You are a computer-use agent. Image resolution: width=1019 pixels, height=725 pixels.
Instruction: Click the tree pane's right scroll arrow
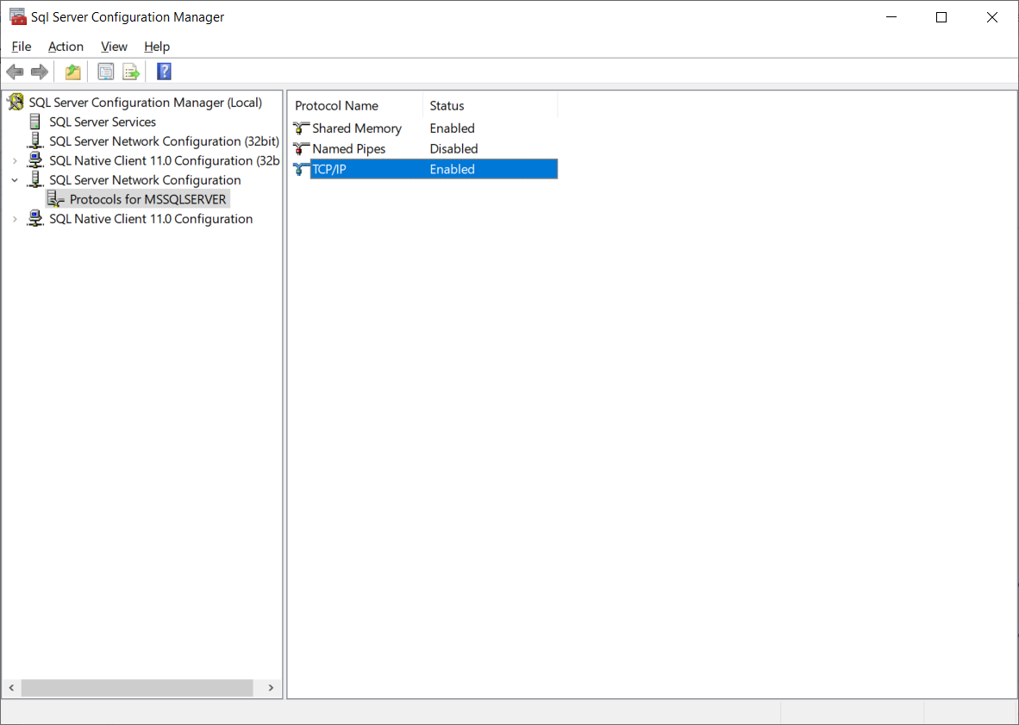coord(271,688)
